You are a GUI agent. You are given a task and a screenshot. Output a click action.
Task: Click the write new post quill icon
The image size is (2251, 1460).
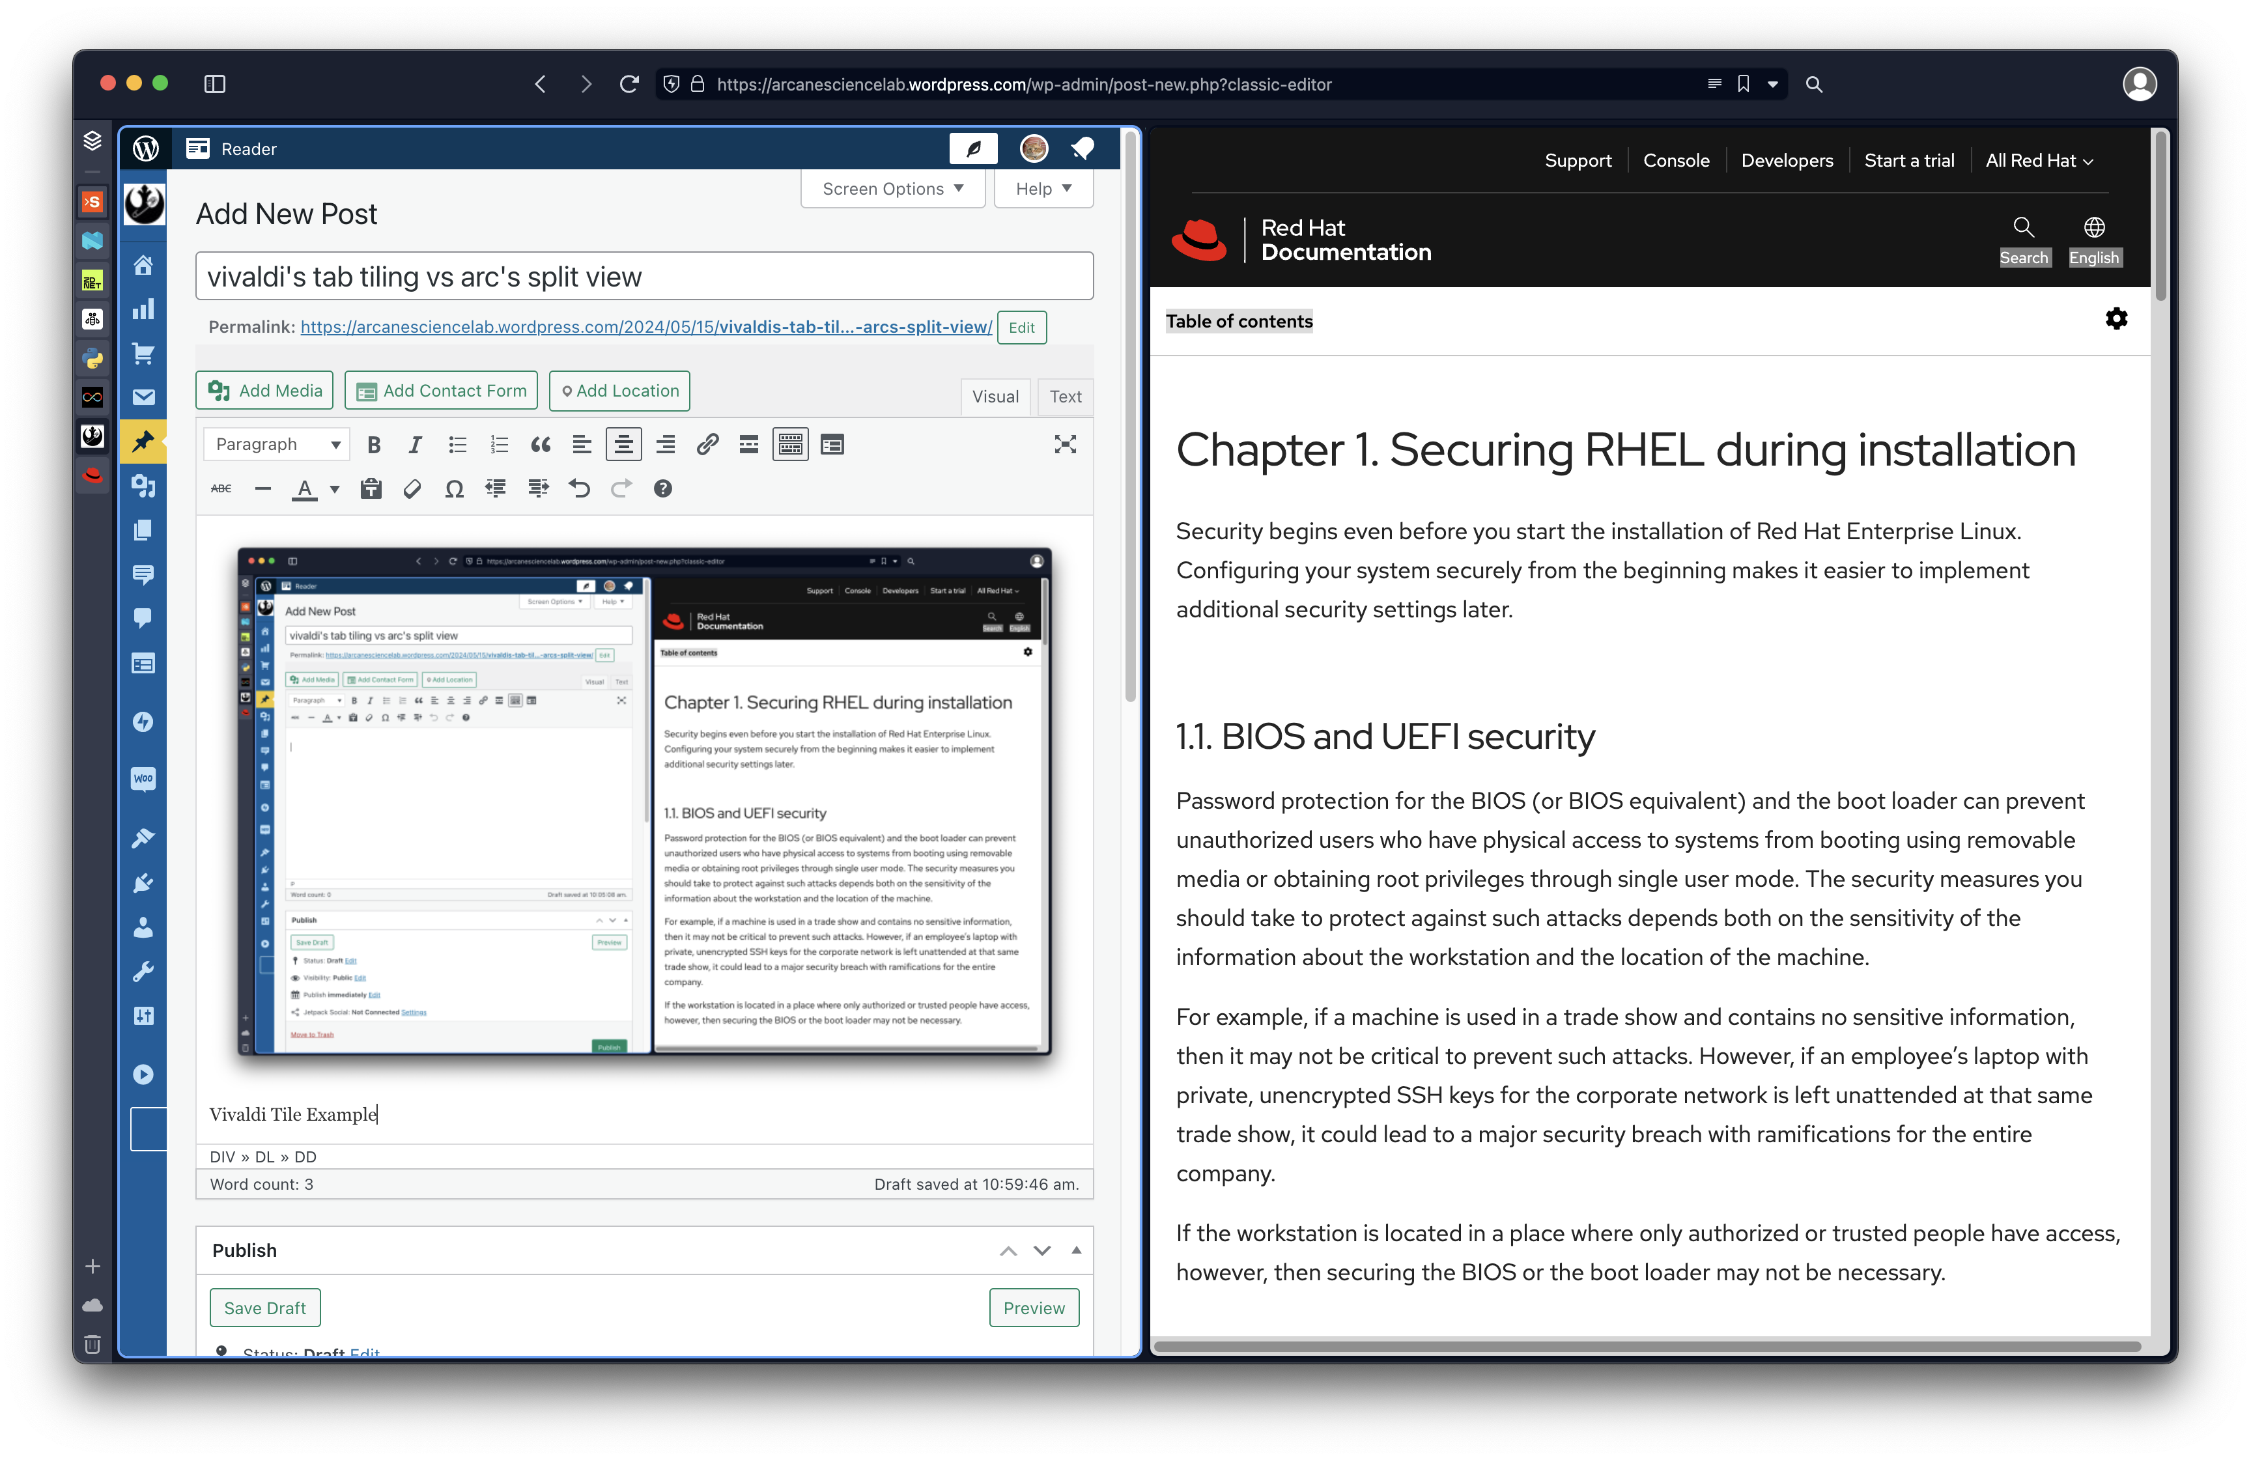tap(973, 148)
